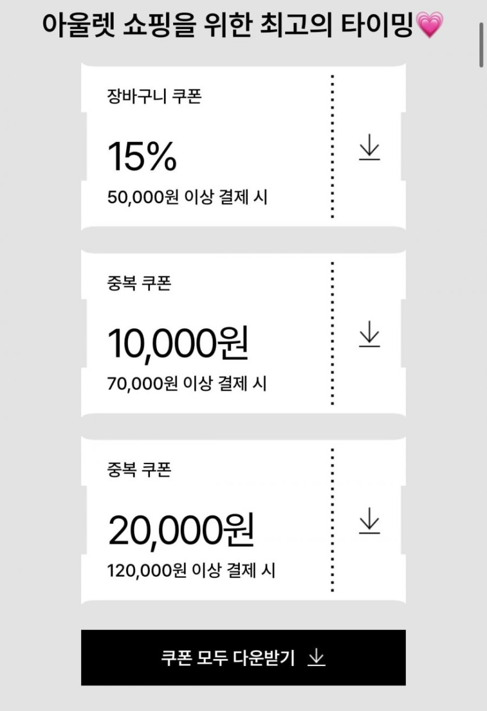The image size is (487, 711).
Task: Download the 10,000원 duplicate coupon
Action: 369,334
